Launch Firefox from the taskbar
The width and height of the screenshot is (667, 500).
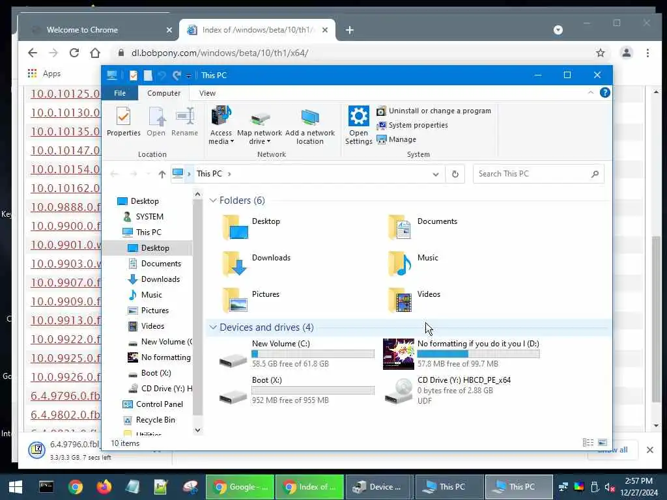point(104,487)
